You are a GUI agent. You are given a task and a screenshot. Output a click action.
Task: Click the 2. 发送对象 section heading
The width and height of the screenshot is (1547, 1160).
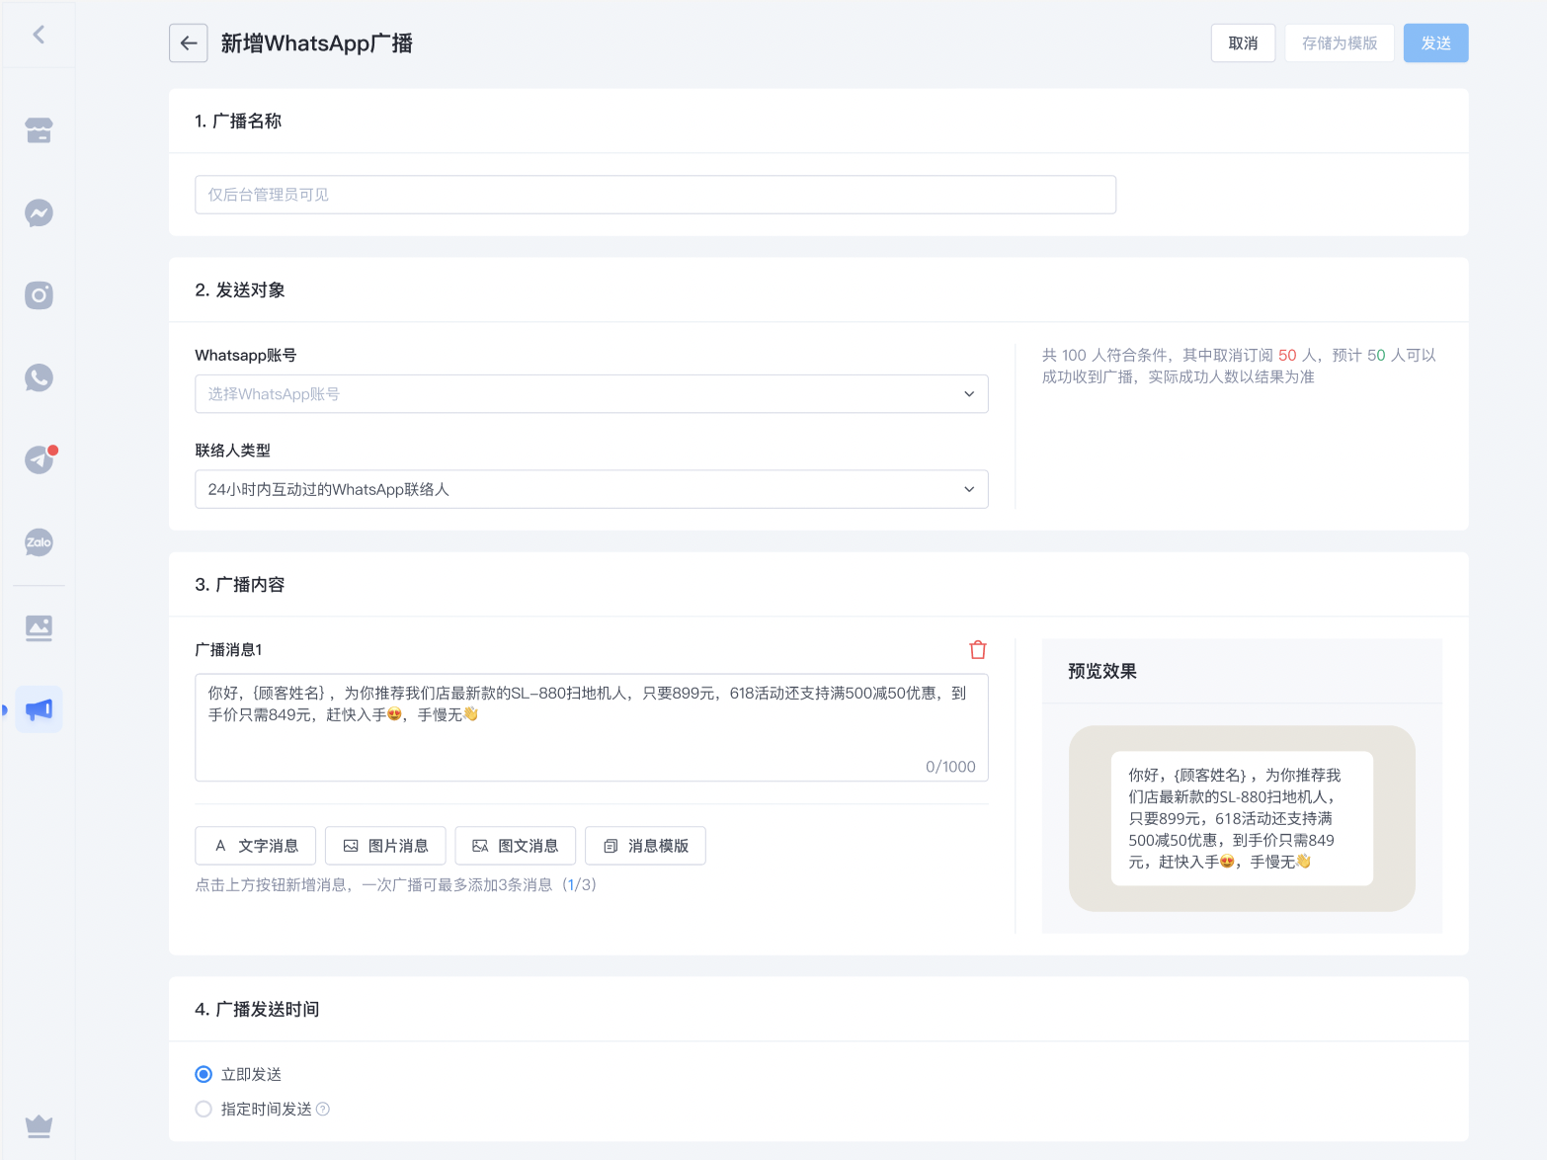240,290
